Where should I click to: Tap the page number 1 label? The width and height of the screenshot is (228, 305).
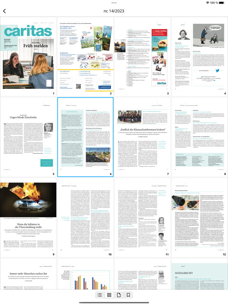tap(53, 93)
